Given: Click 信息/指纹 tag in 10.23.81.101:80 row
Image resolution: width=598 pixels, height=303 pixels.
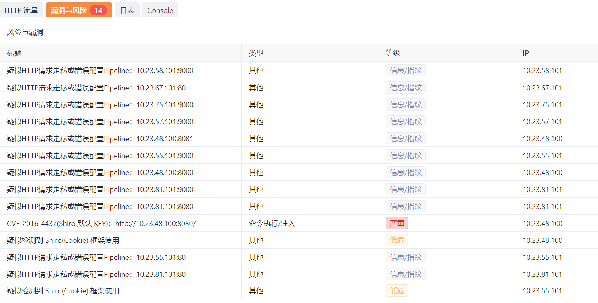Looking at the screenshot, I should point(406,274).
